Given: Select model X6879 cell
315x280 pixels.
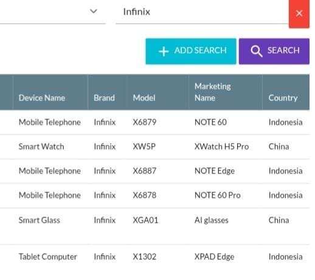Looking at the screenshot, I should [145, 122].
